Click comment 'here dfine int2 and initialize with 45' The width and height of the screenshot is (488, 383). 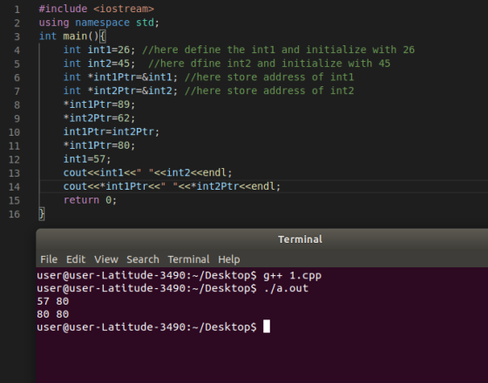[x=269, y=64]
